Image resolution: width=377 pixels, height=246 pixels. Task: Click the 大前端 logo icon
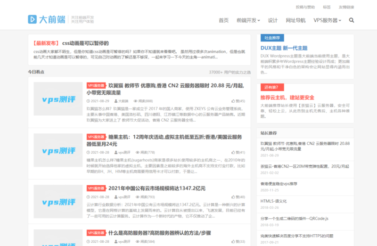pyautogui.click(x=32, y=19)
